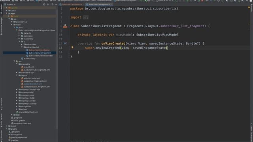Click the collapse-all icon in Project panel header
The height and width of the screenshot is (142, 253).
(48, 4)
